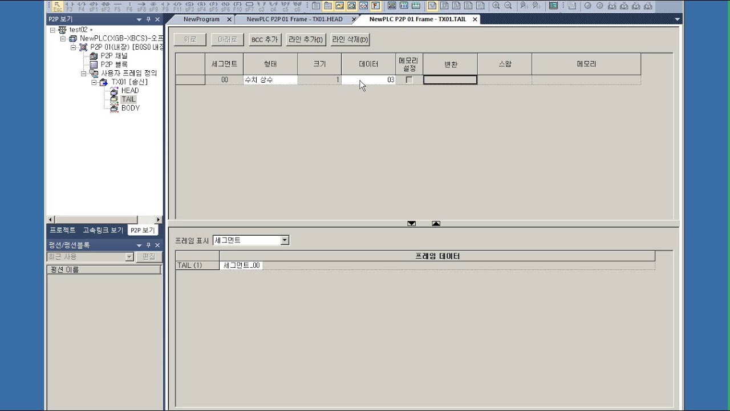Open the 최근 사용 dropdown
The width and height of the screenshot is (730, 411).
tap(129, 257)
